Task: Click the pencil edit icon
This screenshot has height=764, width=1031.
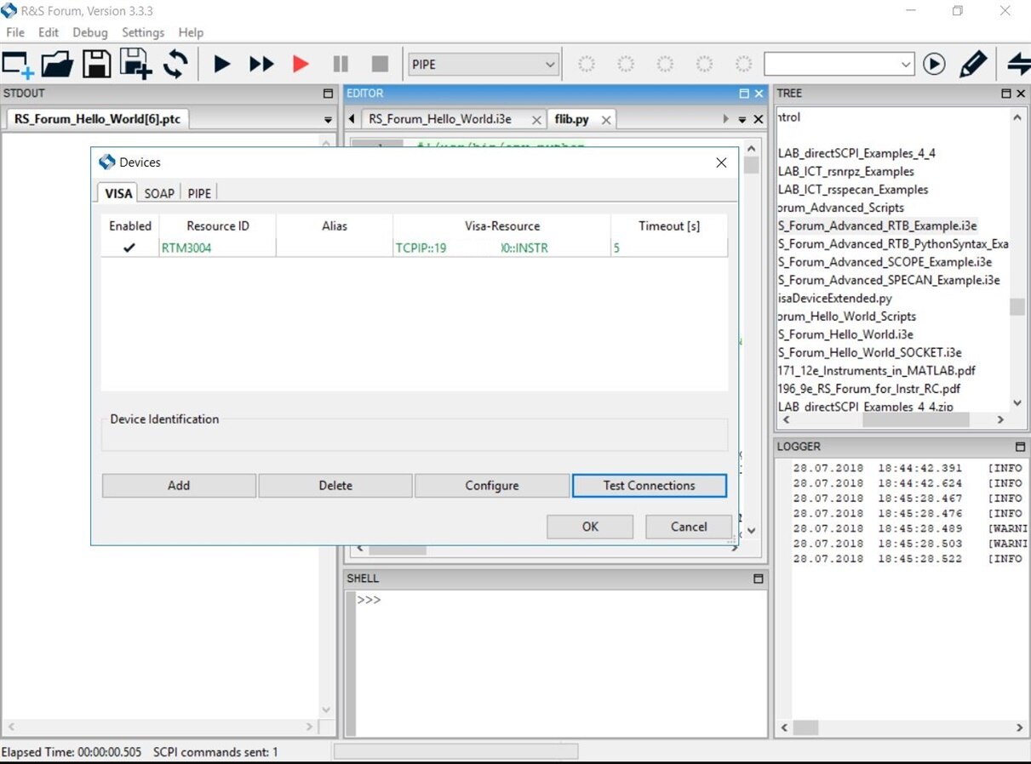Action: tap(972, 65)
